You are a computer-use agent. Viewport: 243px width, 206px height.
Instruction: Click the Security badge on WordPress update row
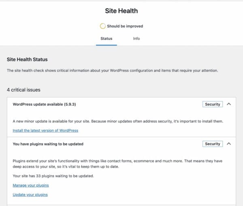212,104
